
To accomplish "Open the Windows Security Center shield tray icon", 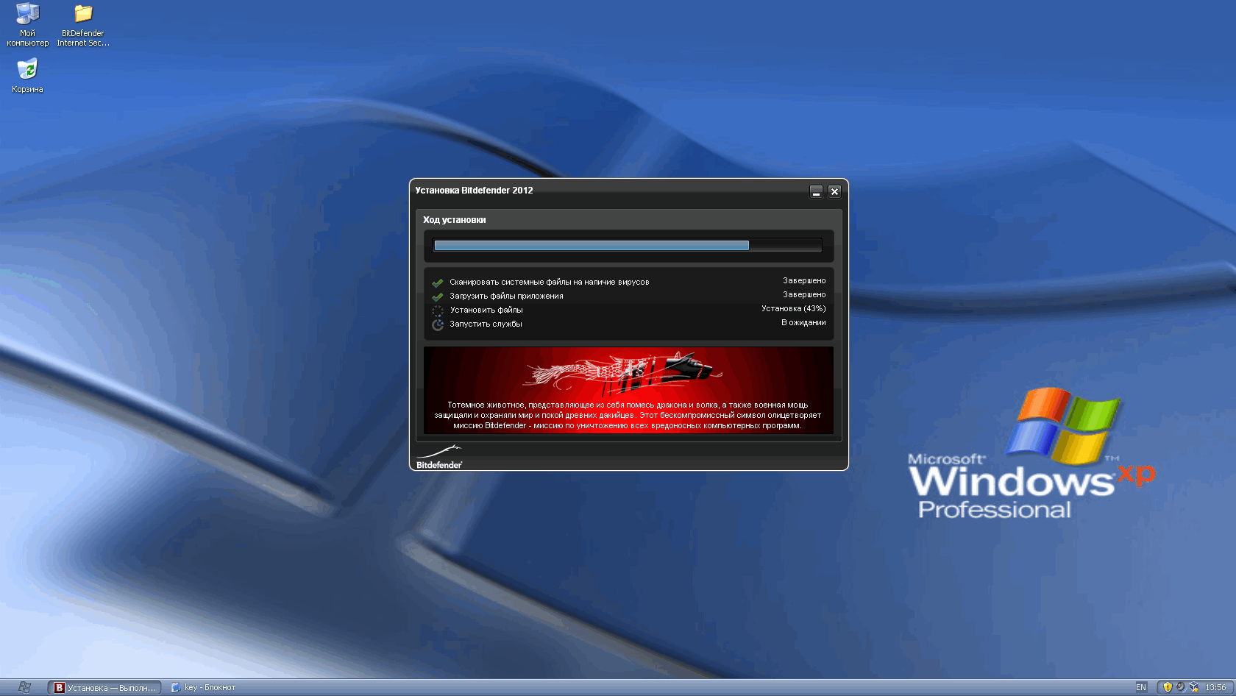I will coord(1168,687).
